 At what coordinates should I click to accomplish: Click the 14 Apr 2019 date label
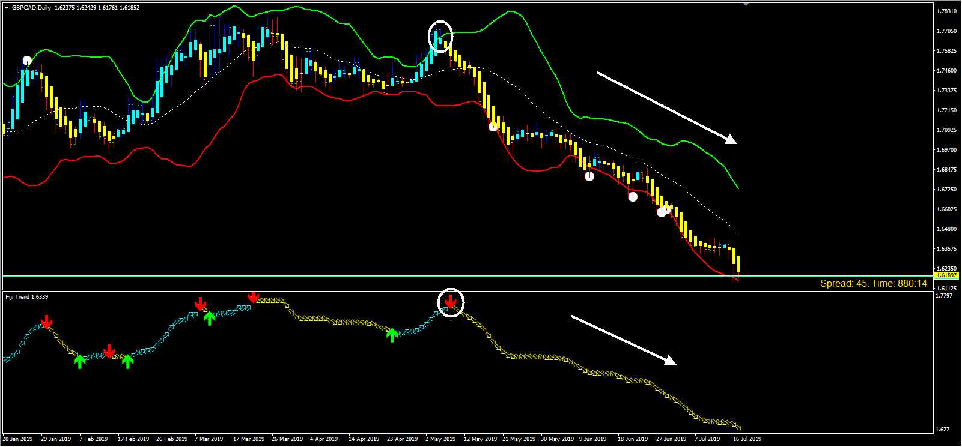click(364, 439)
